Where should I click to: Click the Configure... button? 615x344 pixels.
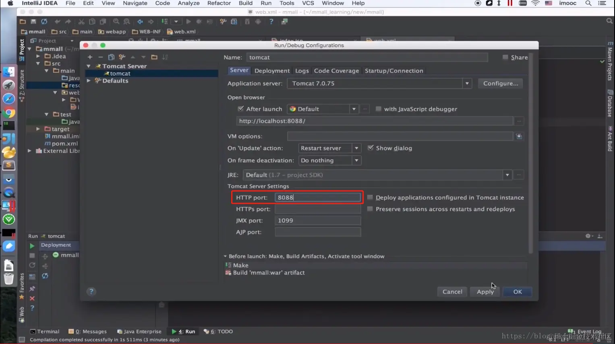pyautogui.click(x=501, y=83)
